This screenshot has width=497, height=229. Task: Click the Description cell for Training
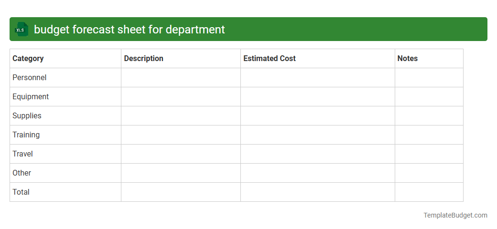[181, 135]
